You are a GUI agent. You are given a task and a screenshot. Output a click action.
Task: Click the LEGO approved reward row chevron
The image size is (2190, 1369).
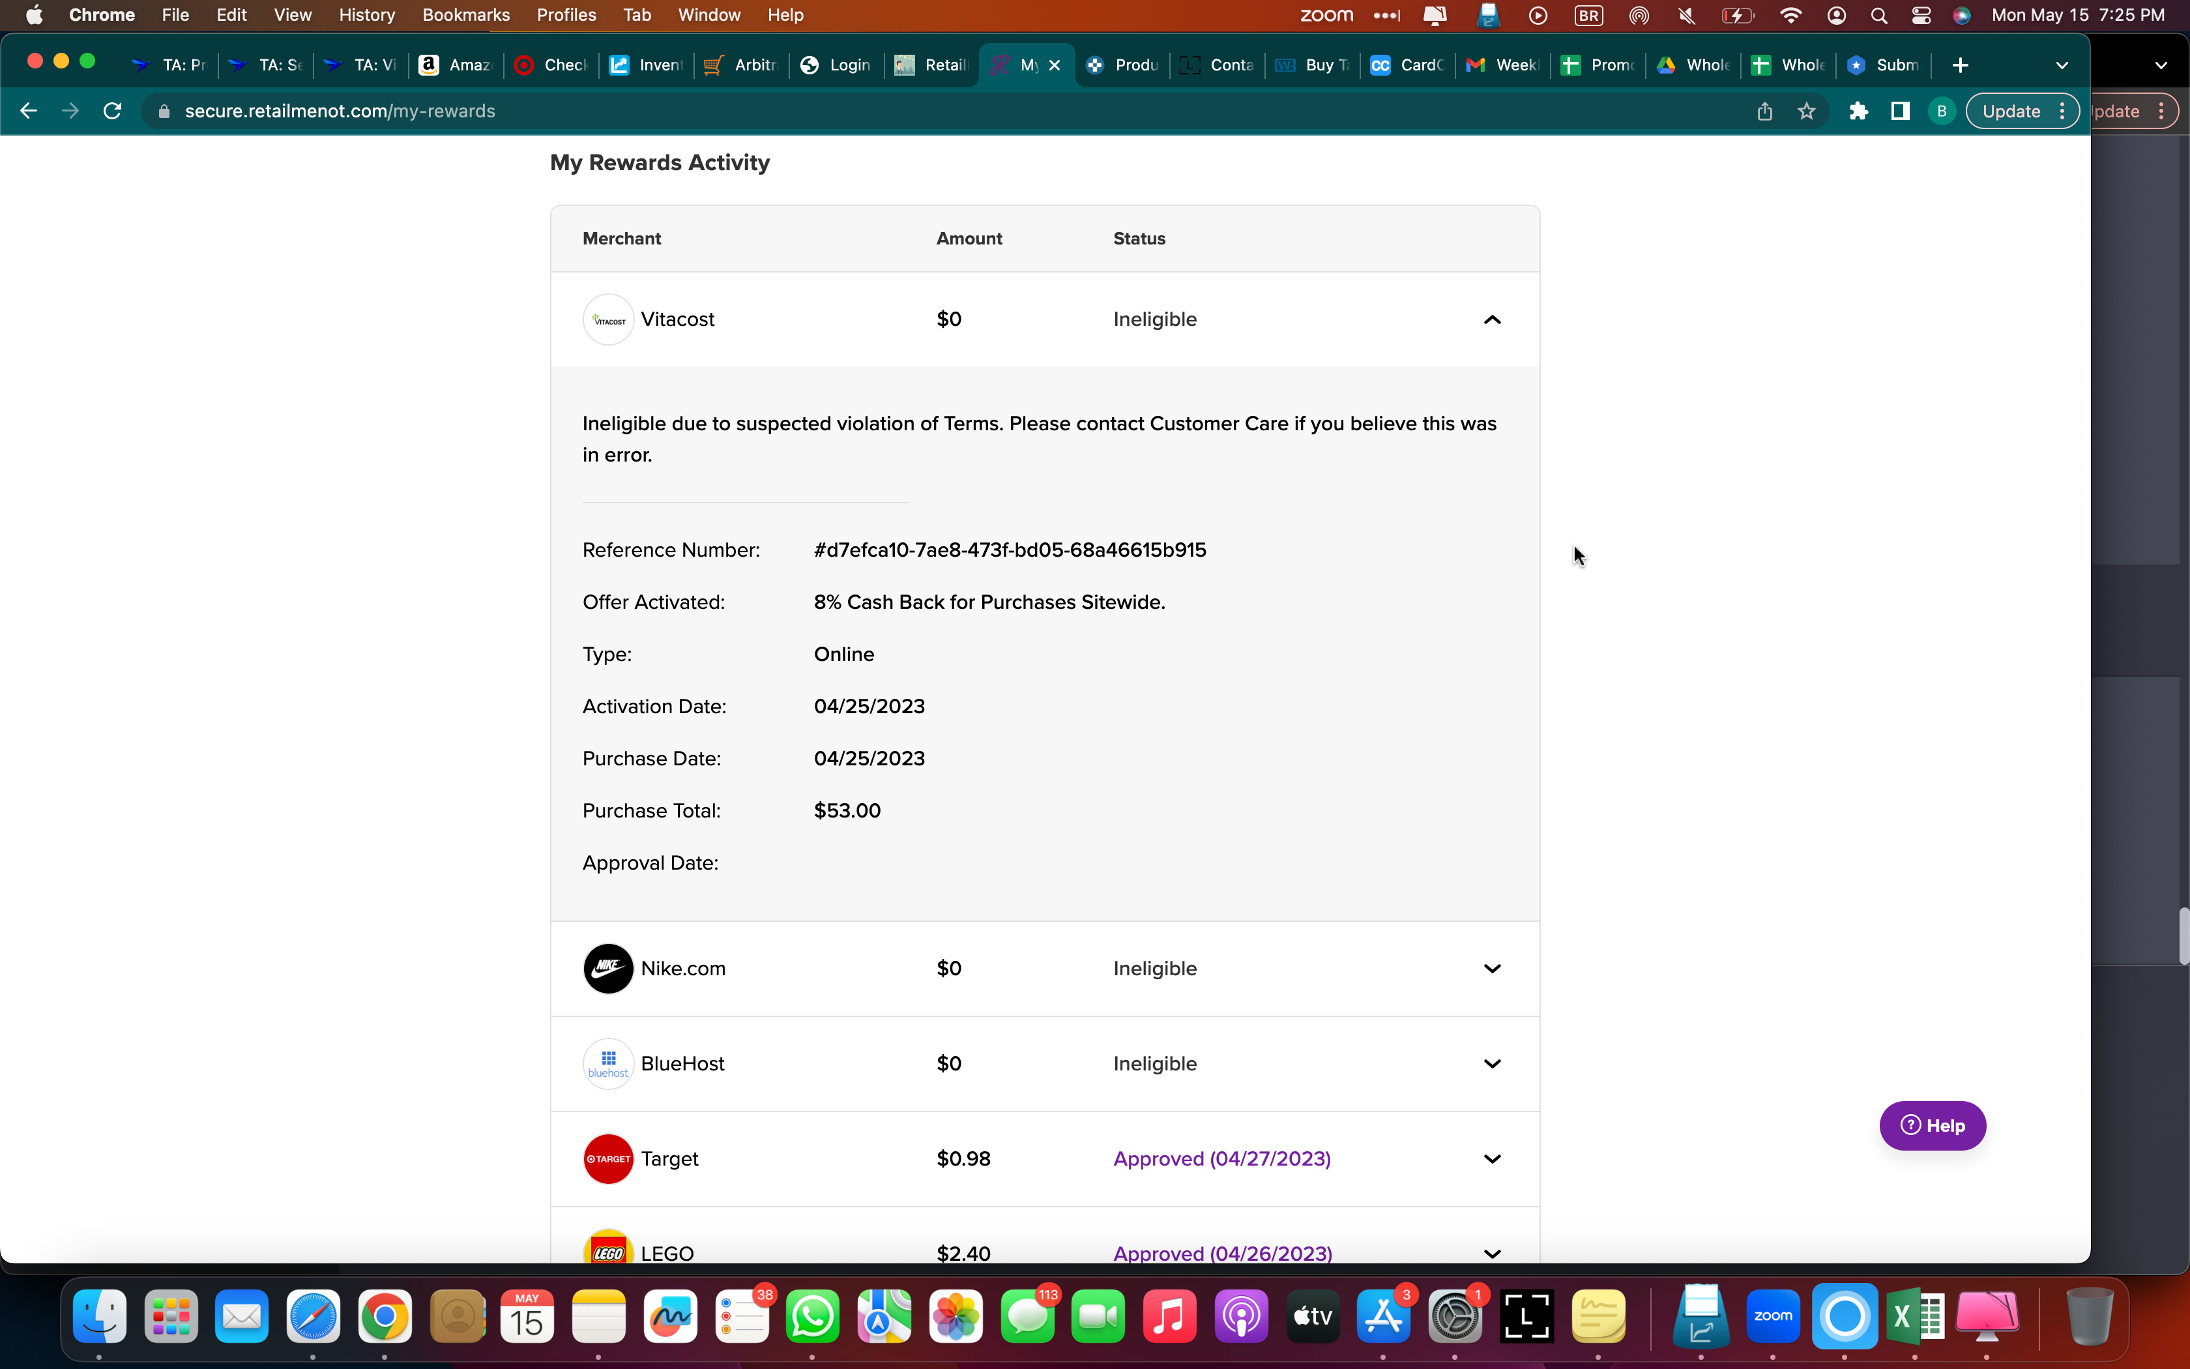1491,1251
